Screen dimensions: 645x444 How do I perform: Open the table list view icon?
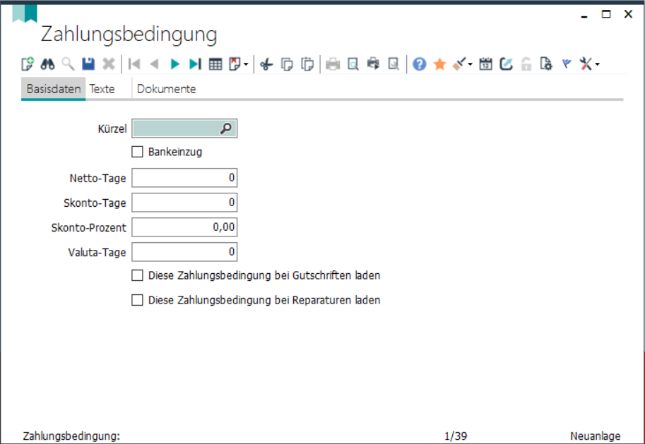click(215, 64)
